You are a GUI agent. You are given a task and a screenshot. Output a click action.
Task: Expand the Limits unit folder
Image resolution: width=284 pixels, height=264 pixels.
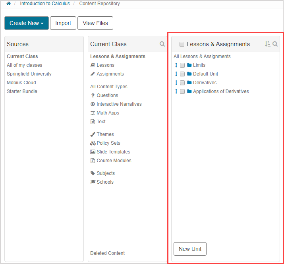(x=199, y=65)
